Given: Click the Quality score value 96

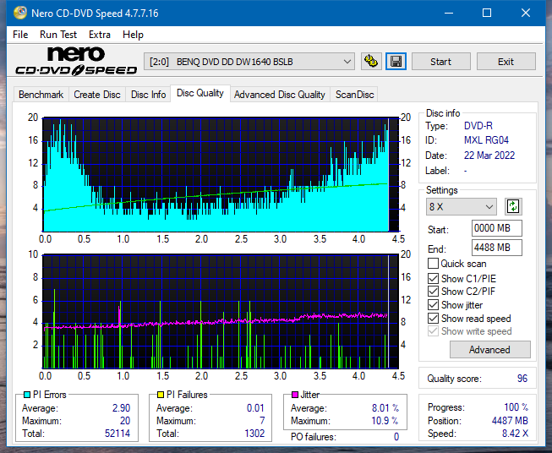Looking at the screenshot, I should click(x=522, y=379).
